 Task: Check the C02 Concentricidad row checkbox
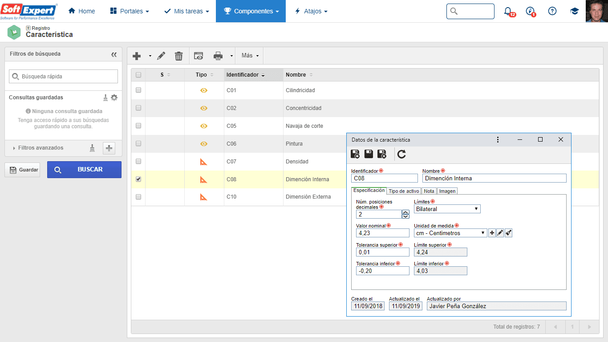click(x=138, y=108)
